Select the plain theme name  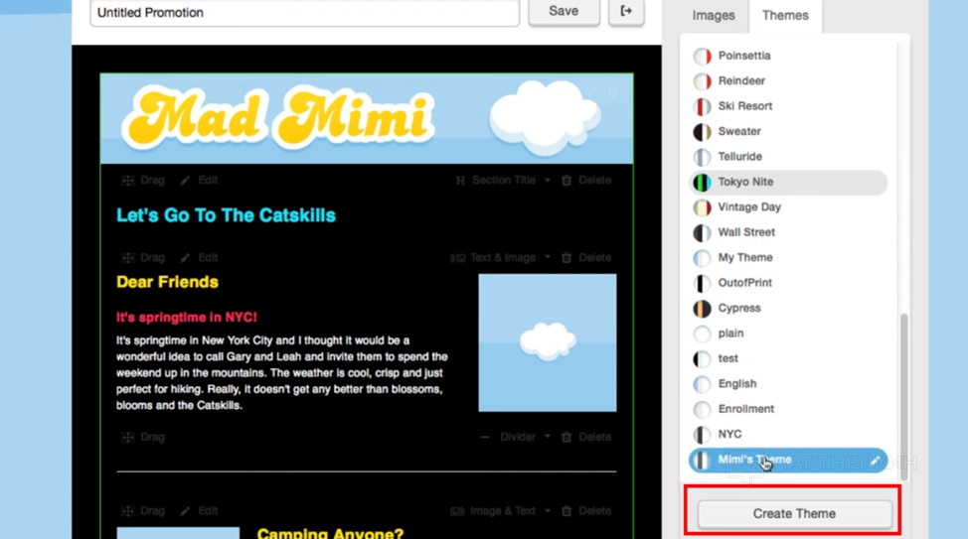coord(730,334)
